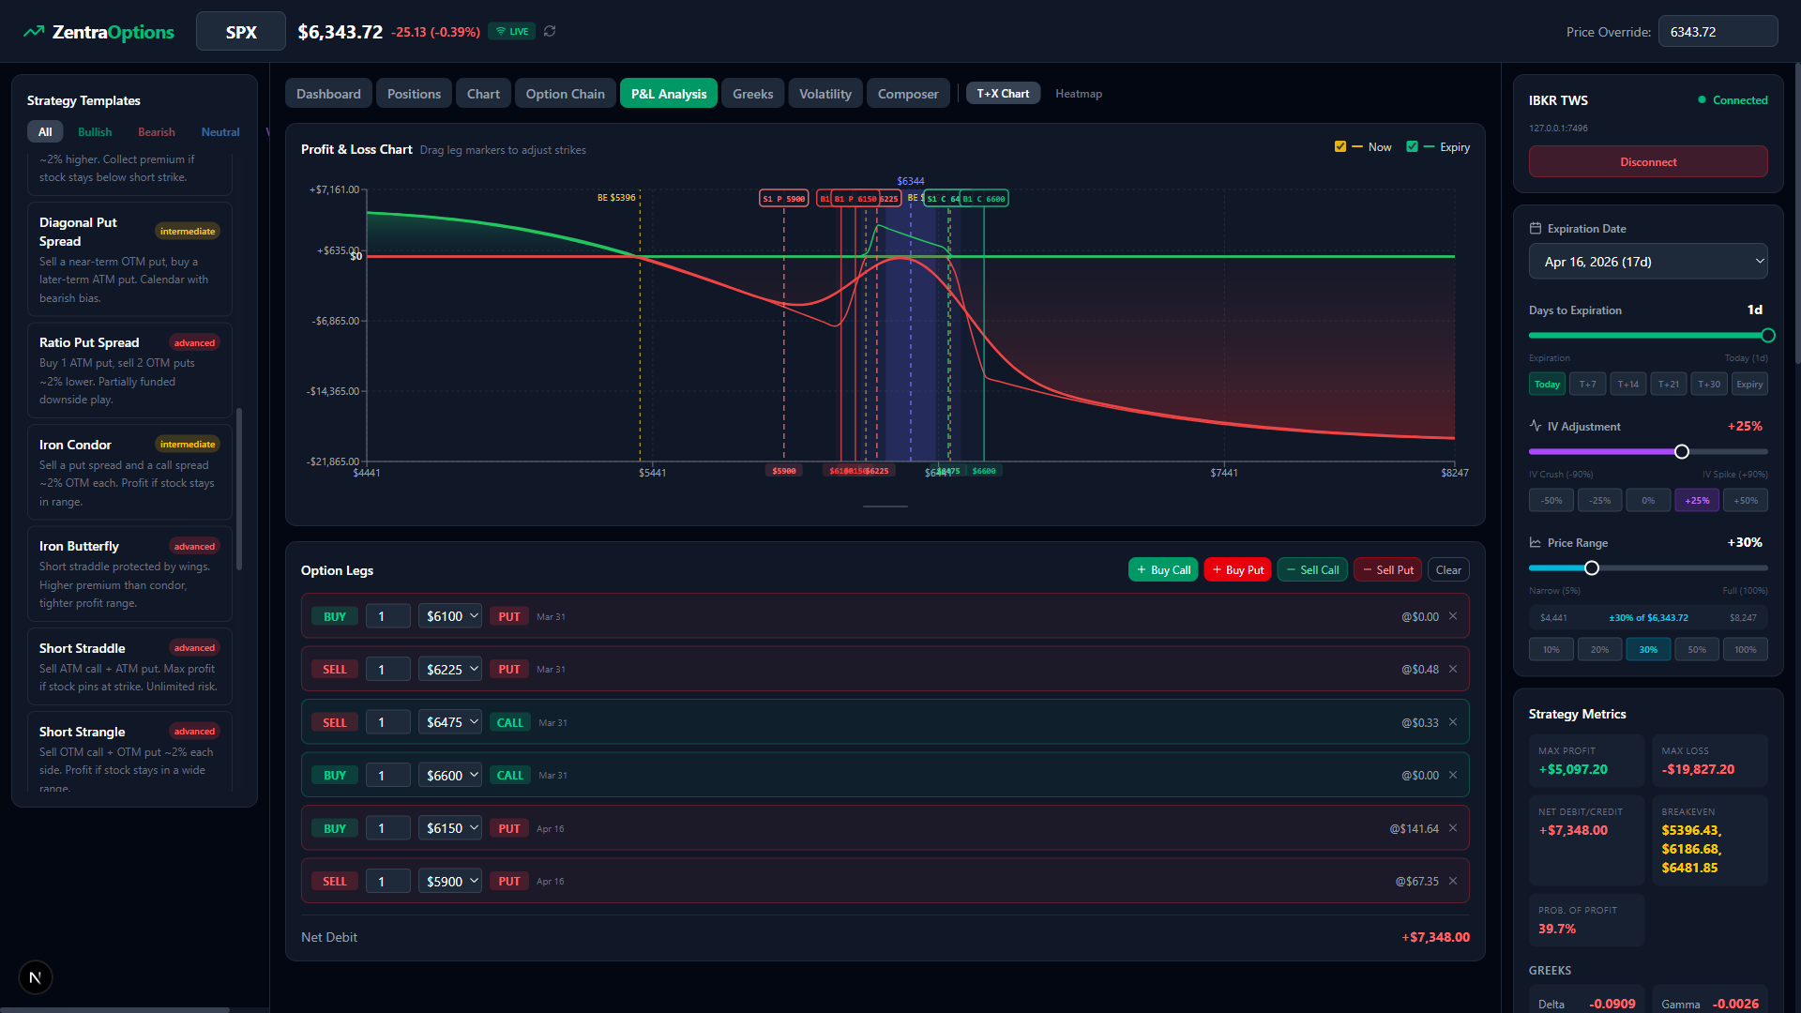Remove the BUY $6600 CALL leg
1801x1013 pixels.
click(1453, 775)
